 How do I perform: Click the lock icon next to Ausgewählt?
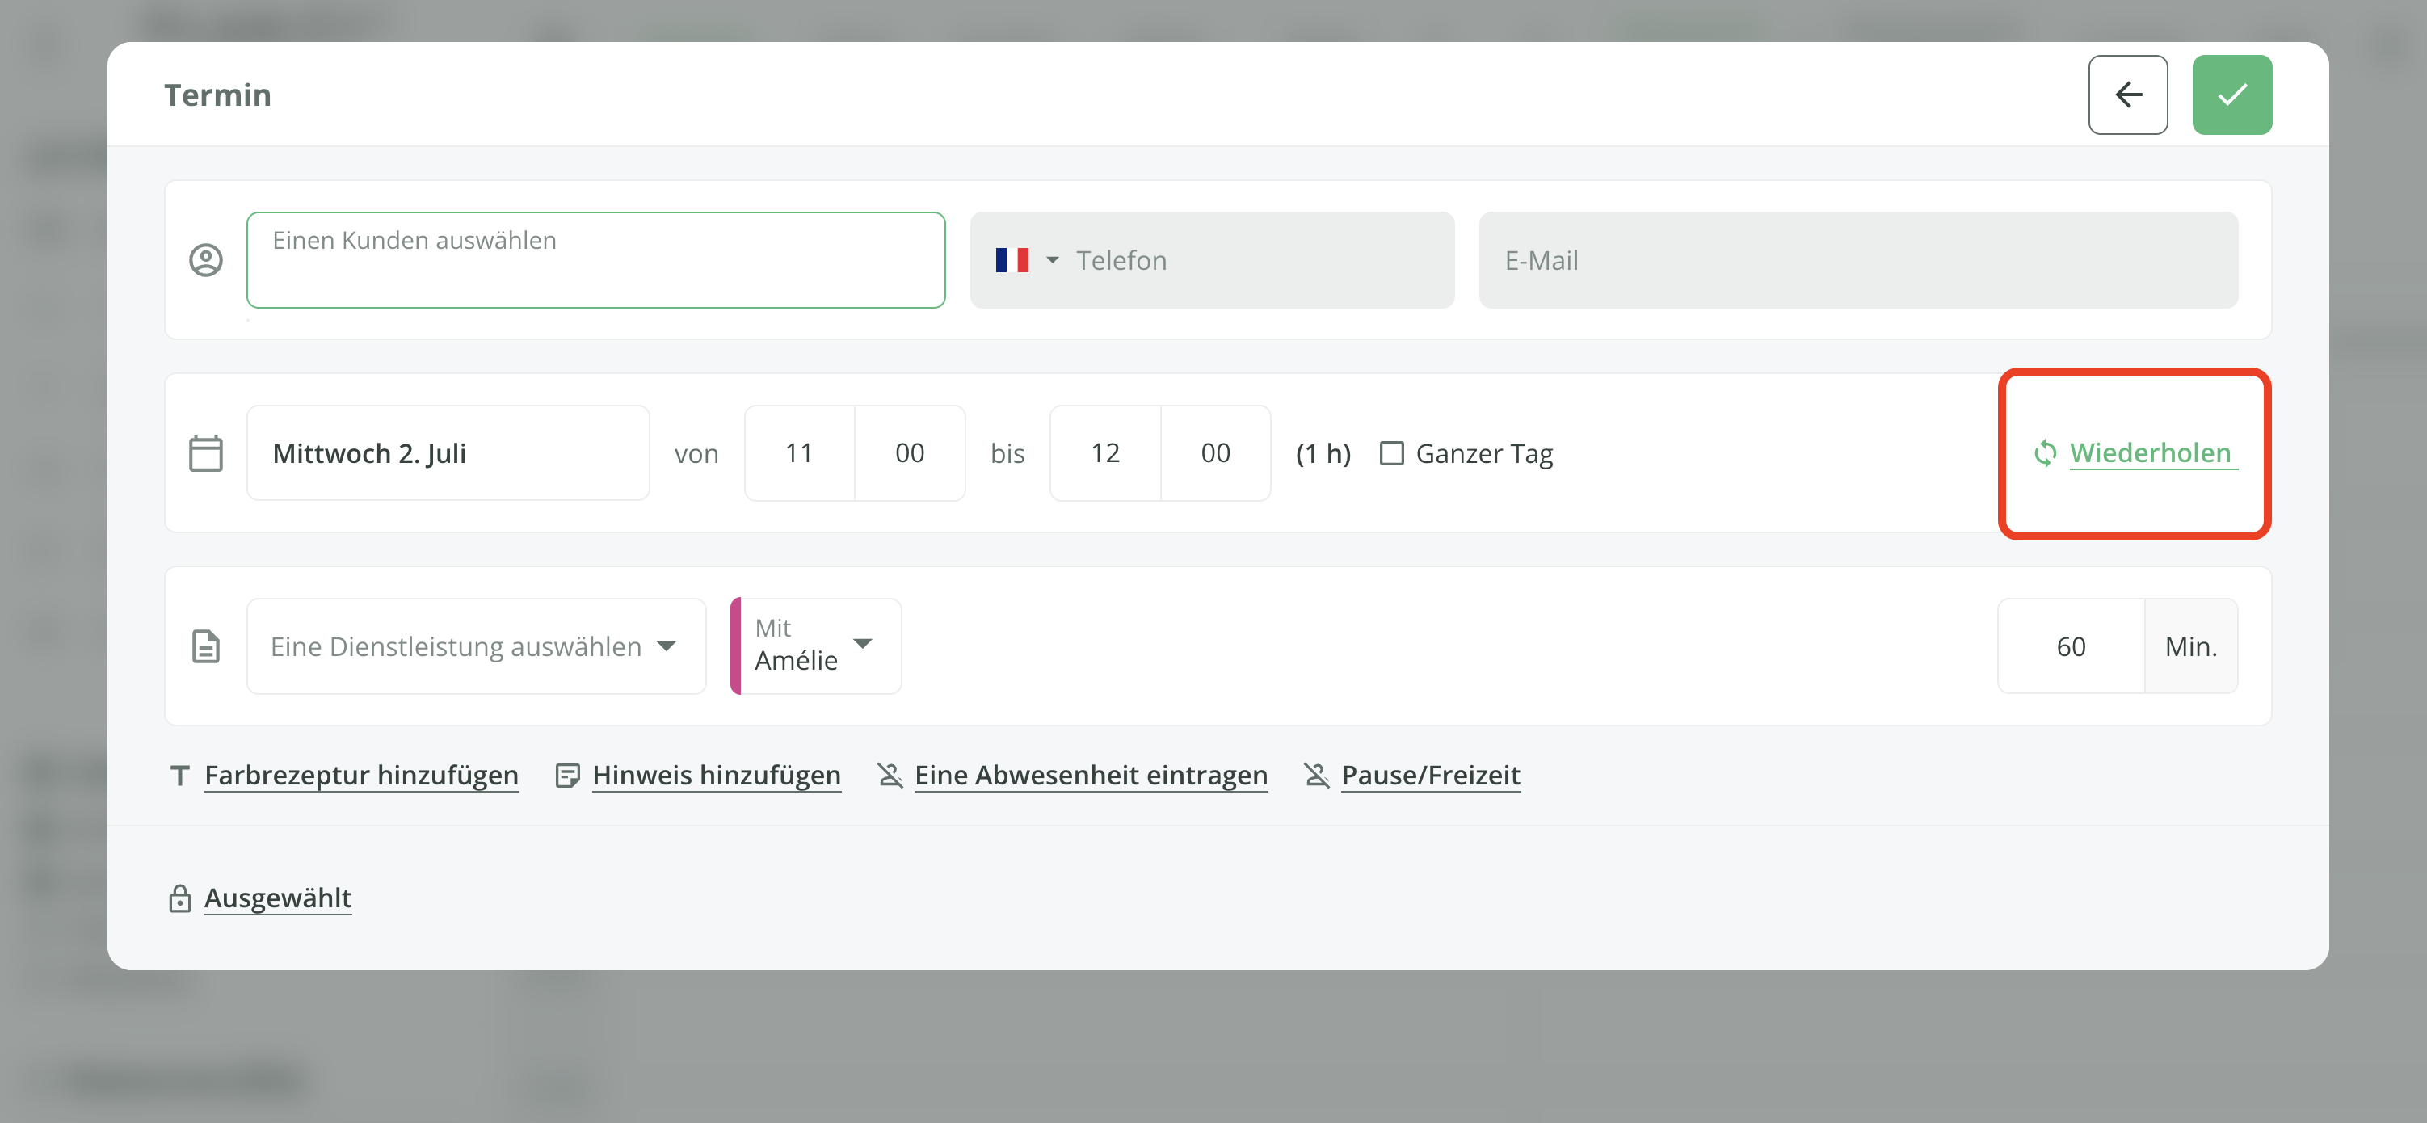coord(179,898)
